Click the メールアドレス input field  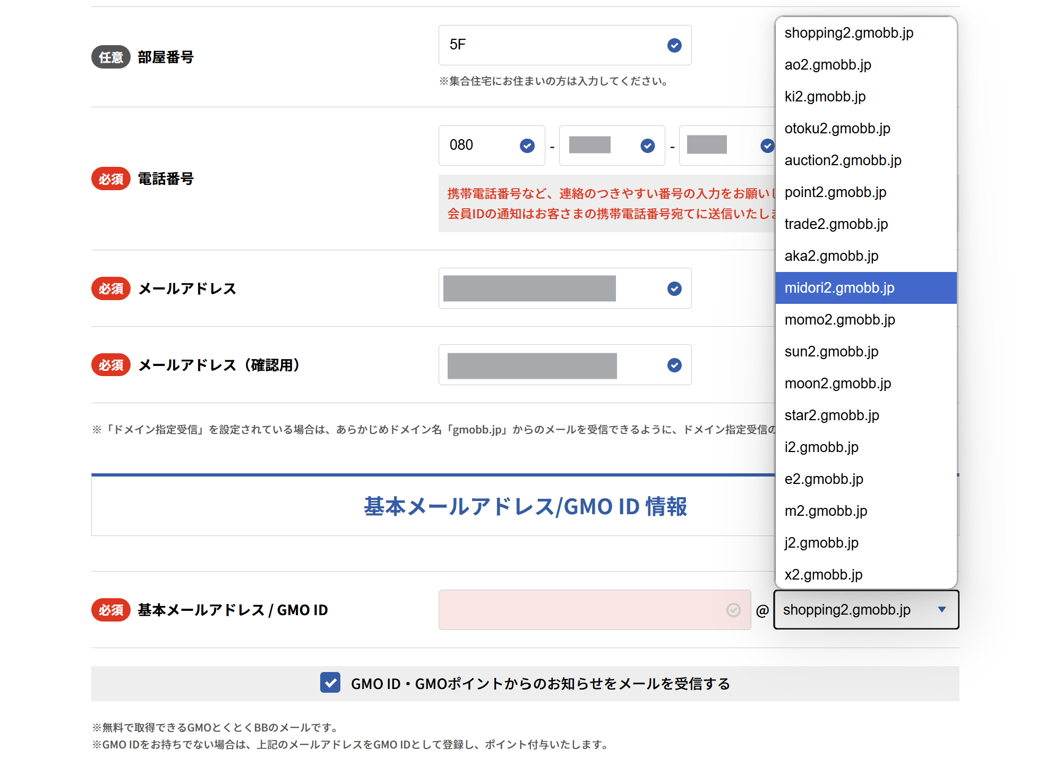pyautogui.click(x=565, y=288)
